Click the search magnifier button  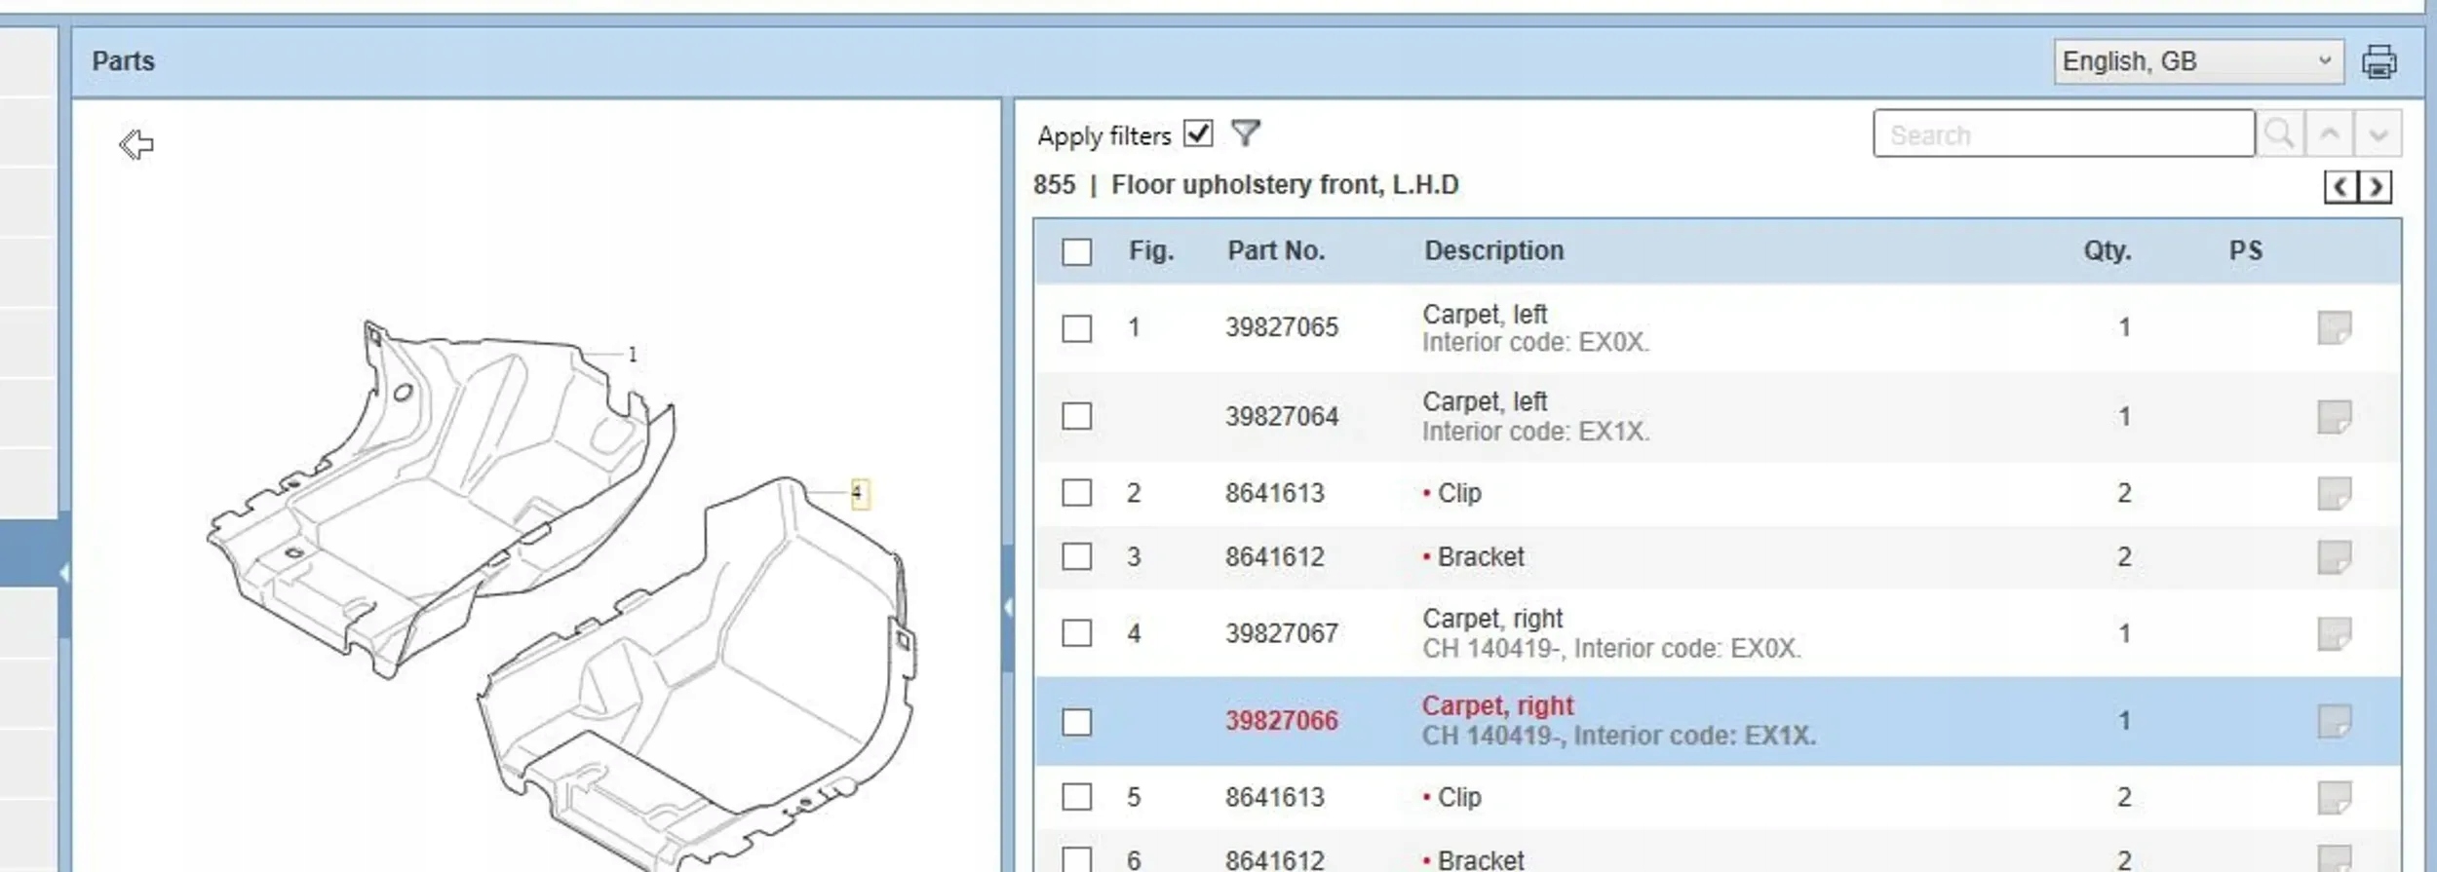pos(2279,133)
